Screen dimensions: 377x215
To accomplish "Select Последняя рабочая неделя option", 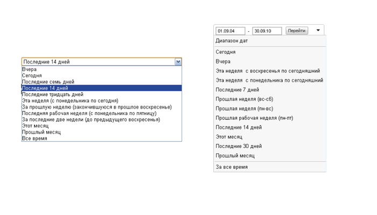I will (102, 113).
